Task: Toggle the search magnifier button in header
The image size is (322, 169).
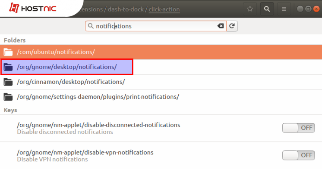Action: point(267,9)
